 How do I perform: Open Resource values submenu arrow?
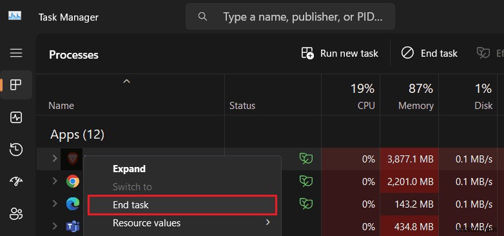click(267, 222)
